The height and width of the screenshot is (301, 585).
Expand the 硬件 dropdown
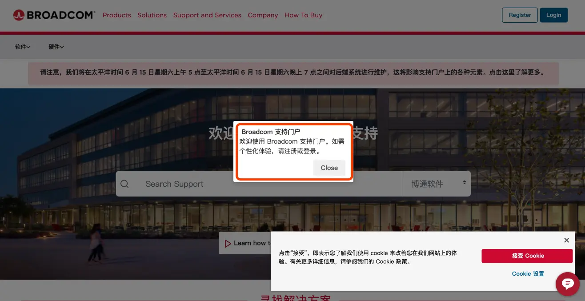(56, 47)
